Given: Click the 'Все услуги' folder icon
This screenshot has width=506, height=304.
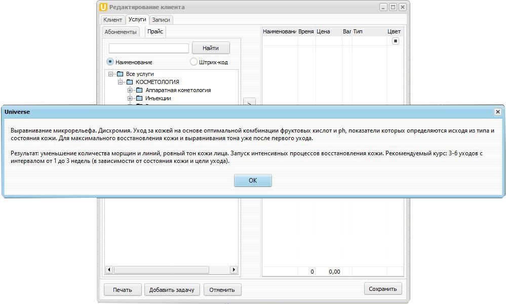Looking at the screenshot, I should pyautogui.click(x=120, y=74).
